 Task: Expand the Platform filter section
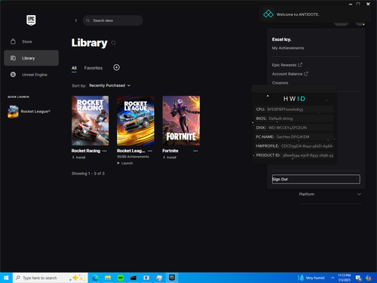[330, 194]
